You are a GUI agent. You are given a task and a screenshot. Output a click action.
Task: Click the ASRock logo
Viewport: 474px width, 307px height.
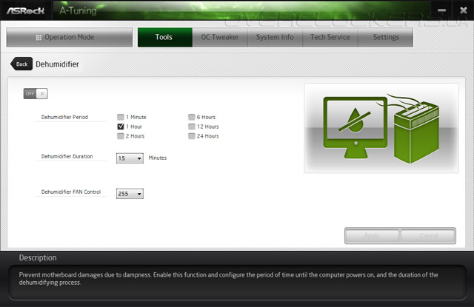[x=25, y=11]
